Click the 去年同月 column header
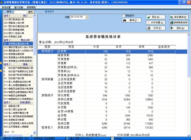The image size is (191, 140). [164, 47]
